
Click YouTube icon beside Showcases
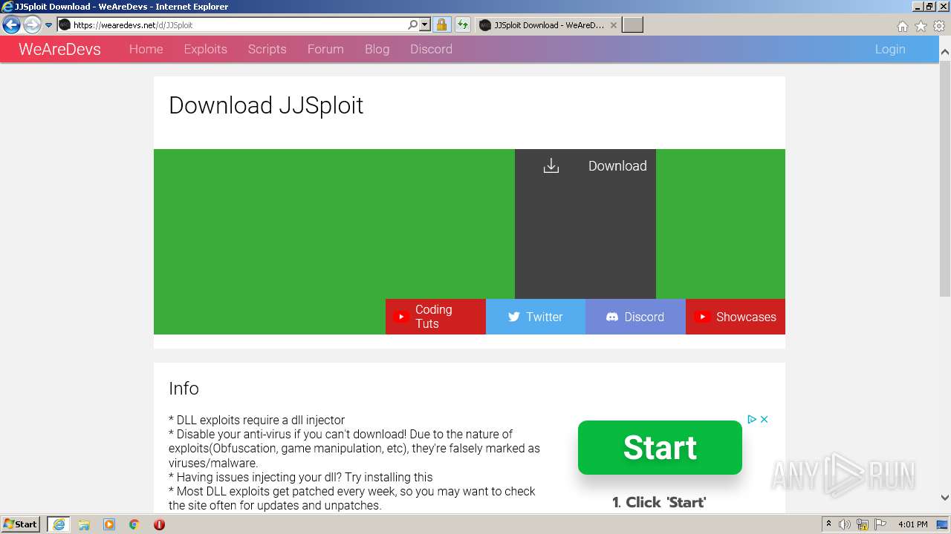[x=701, y=317]
